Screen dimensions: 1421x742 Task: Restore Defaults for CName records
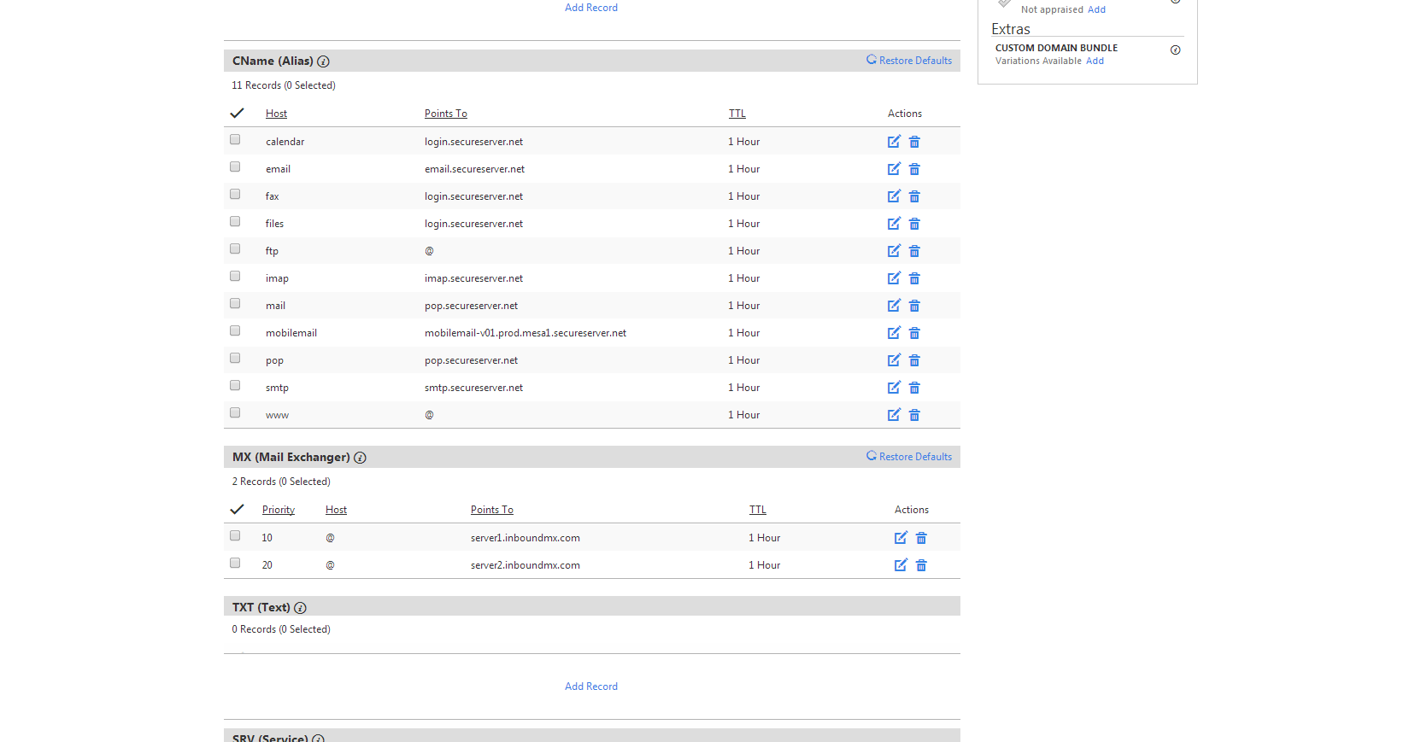[x=909, y=61]
